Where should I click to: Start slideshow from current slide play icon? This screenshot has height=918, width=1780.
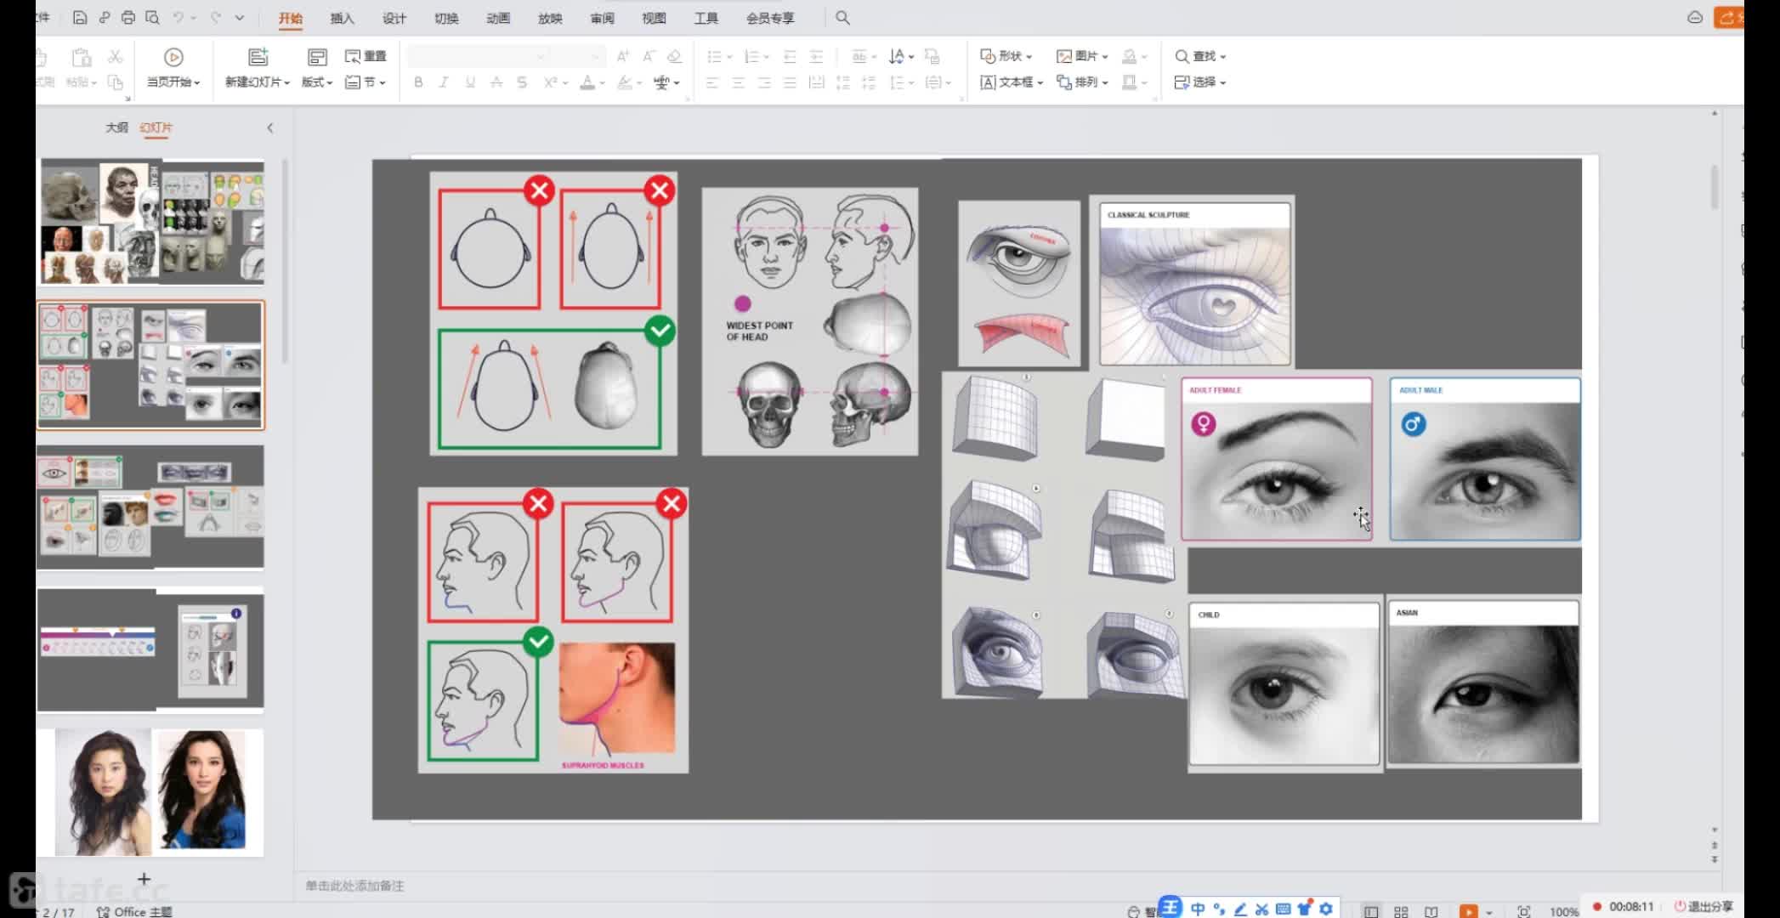click(173, 57)
